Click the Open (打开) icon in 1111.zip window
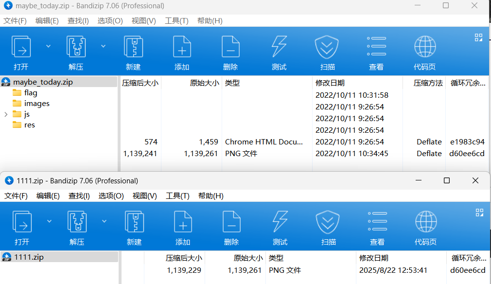 22,223
